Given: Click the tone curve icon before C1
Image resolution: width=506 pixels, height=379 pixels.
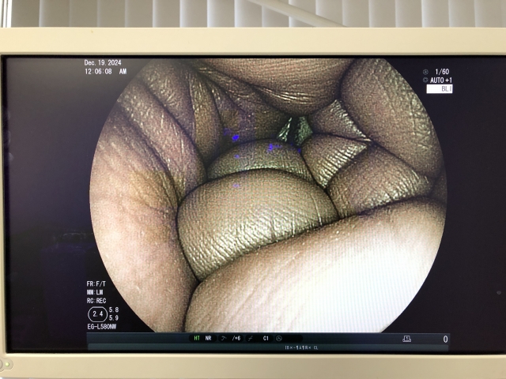Looking at the screenshot, I should coord(251,338).
